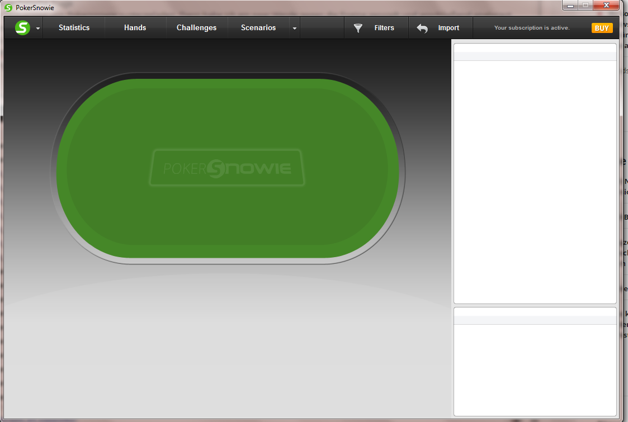
Task: Select the Scenarios menu item
Action: (x=258, y=27)
